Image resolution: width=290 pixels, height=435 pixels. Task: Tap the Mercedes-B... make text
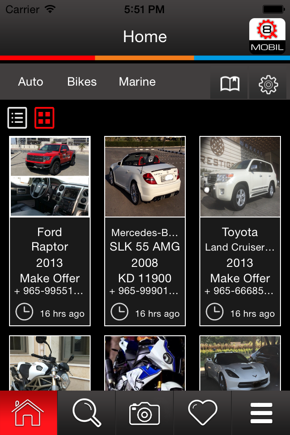click(145, 232)
